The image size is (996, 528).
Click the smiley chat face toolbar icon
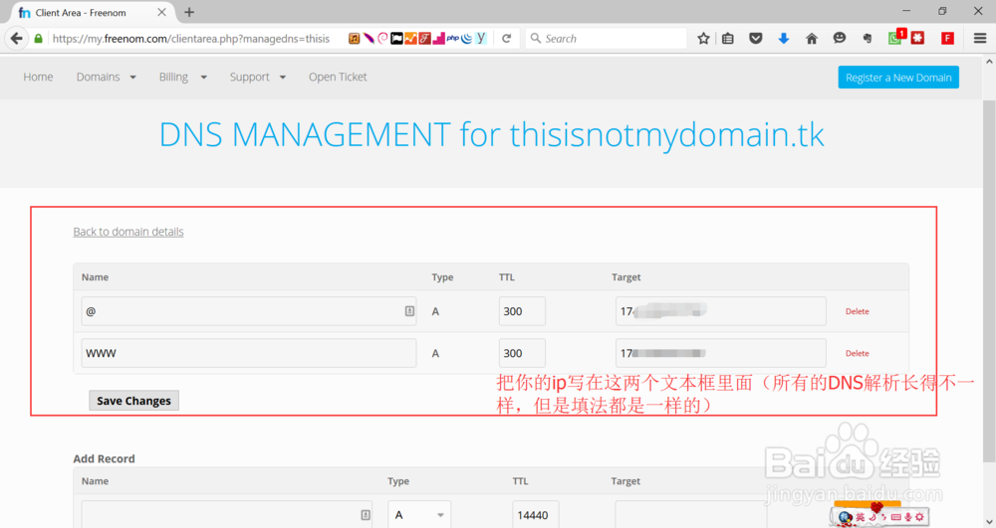pos(839,38)
